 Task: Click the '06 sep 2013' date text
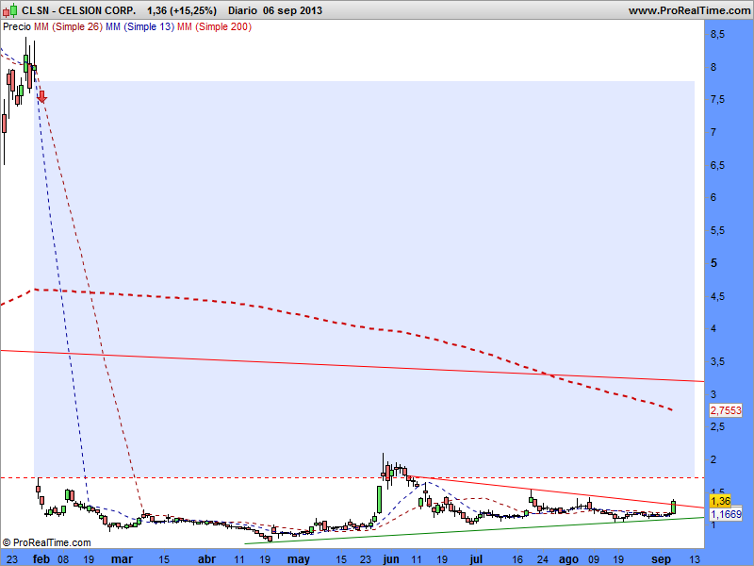click(292, 10)
